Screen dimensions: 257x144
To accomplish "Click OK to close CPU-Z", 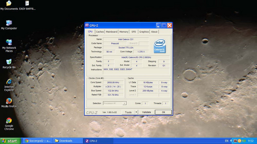I will pos(163,112).
